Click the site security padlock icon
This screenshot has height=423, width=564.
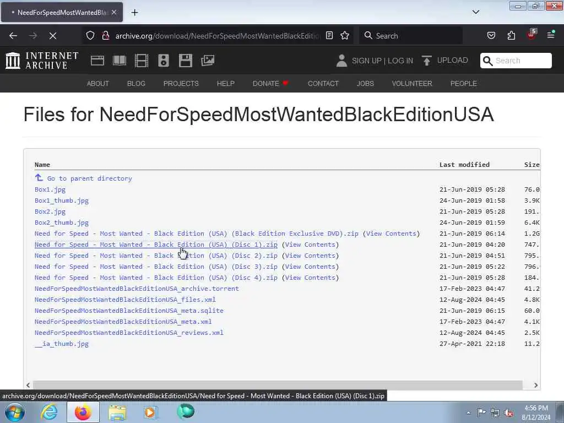coord(105,35)
